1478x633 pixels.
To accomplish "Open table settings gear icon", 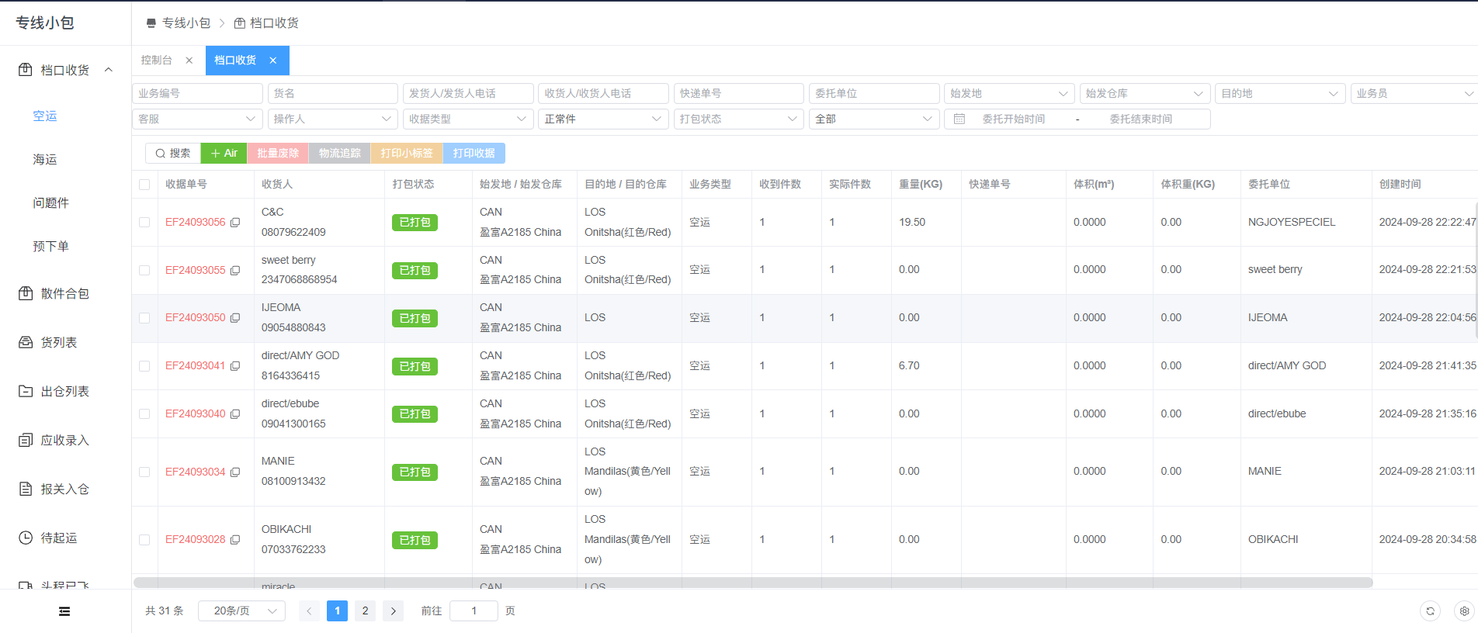I will click(1464, 611).
